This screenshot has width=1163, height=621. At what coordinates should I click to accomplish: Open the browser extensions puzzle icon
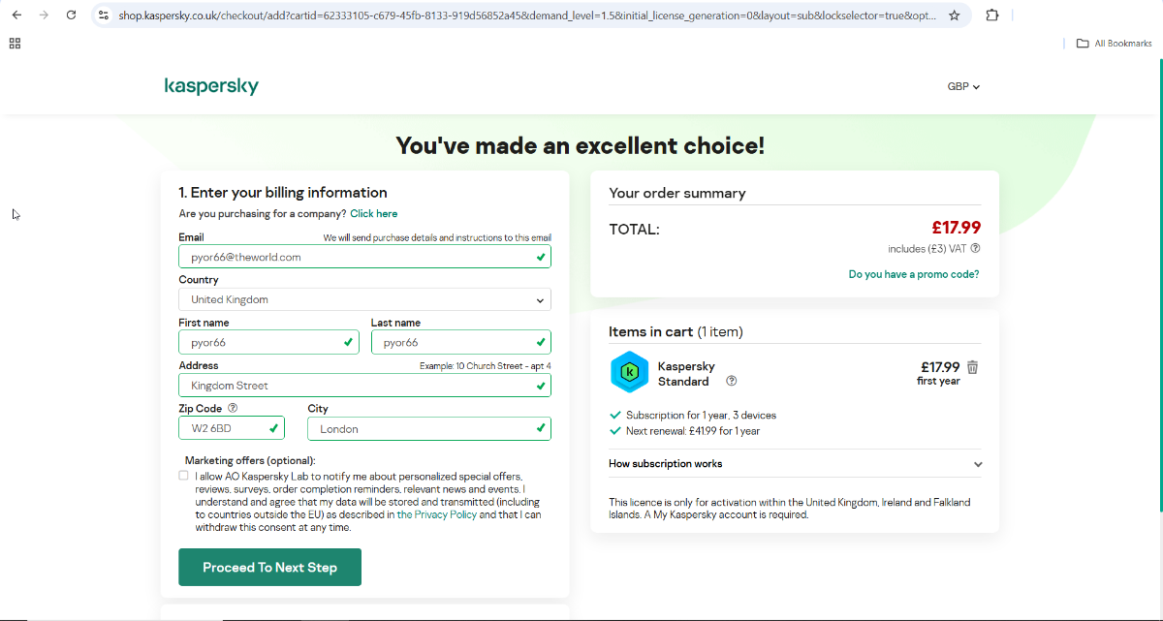point(992,16)
